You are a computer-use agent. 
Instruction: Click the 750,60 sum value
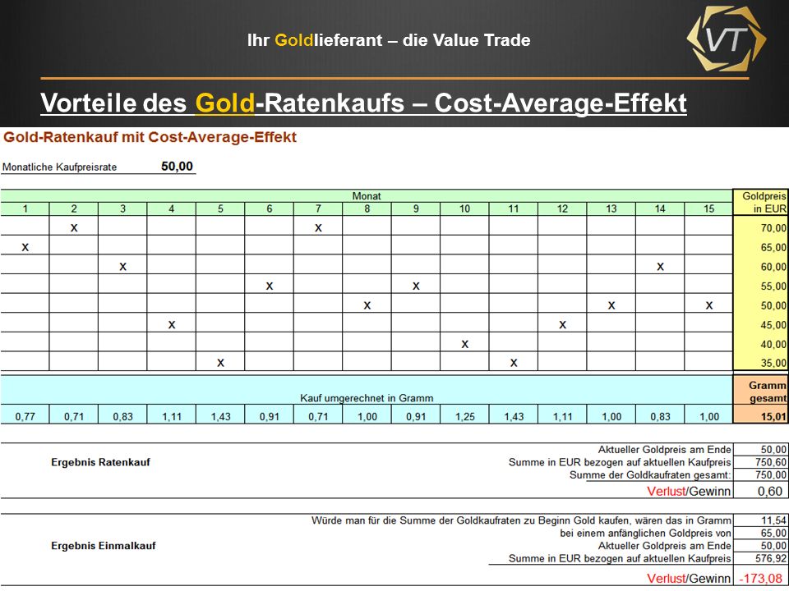tap(761, 462)
